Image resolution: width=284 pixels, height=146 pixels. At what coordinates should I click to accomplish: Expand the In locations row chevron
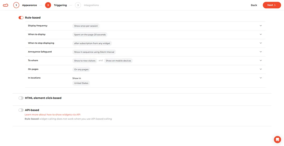(261, 78)
